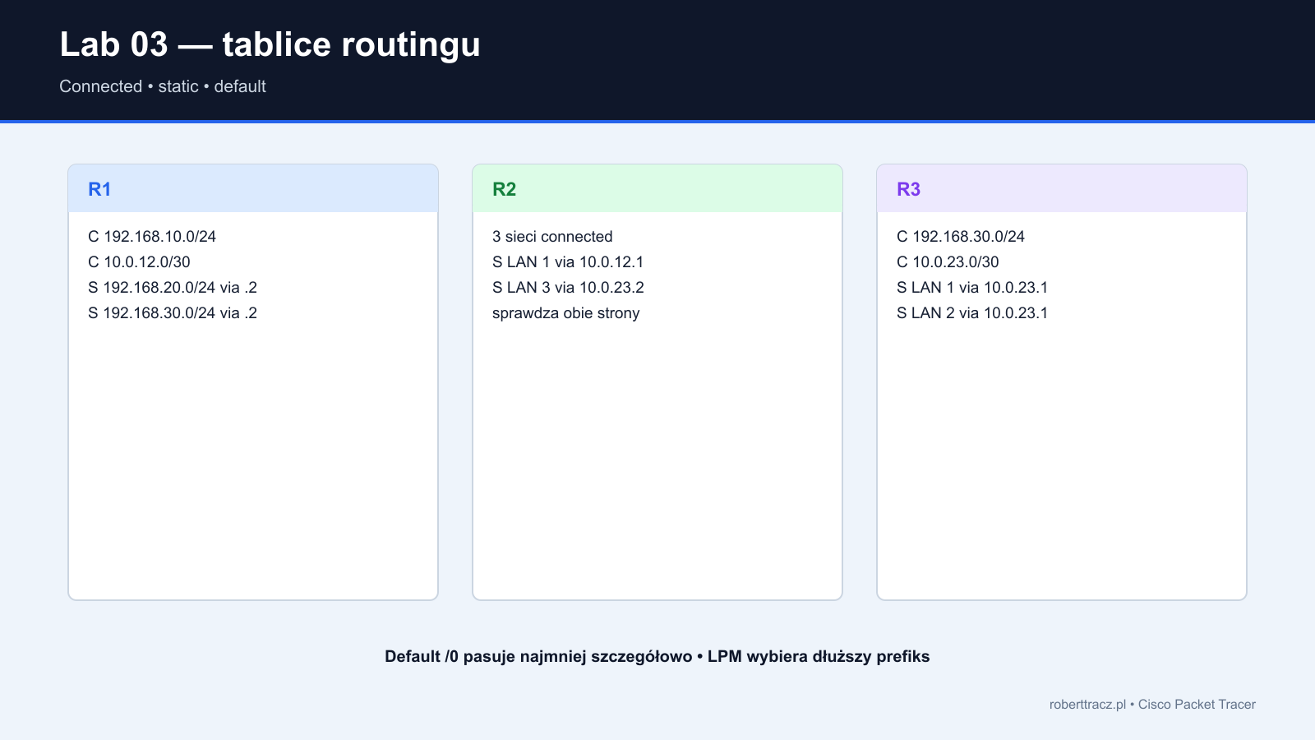
Task: Click the footer note about Default /0 and LPM
Action: [657, 657]
